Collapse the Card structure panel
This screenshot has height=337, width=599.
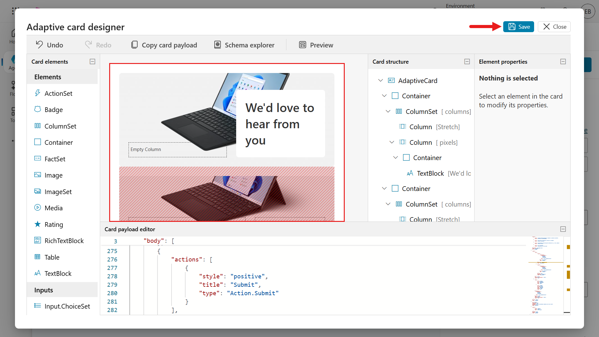[467, 61]
